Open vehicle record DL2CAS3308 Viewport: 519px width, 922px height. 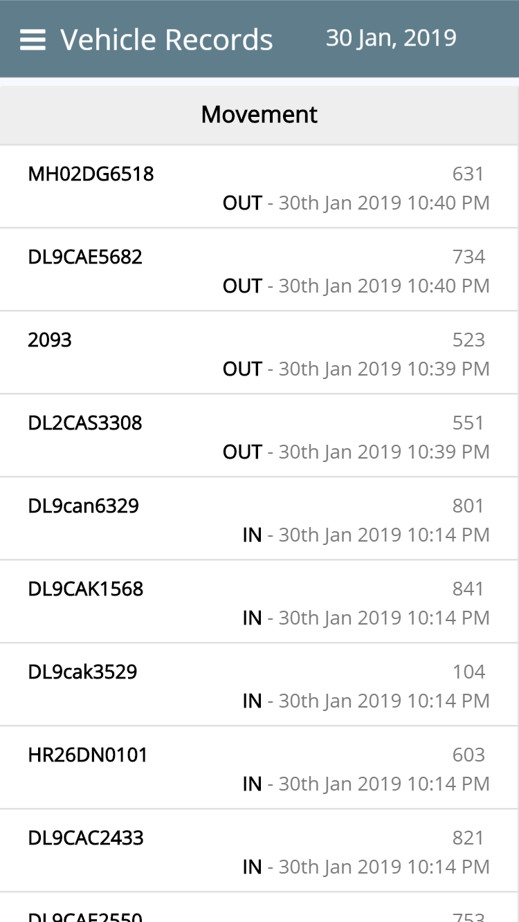pyautogui.click(x=85, y=423)
